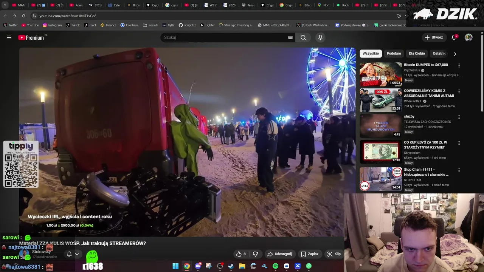This screenshot has width=484, height=272.
Task: Open the socialfi bookmarks folder
Action: click(x=150, y=25)
